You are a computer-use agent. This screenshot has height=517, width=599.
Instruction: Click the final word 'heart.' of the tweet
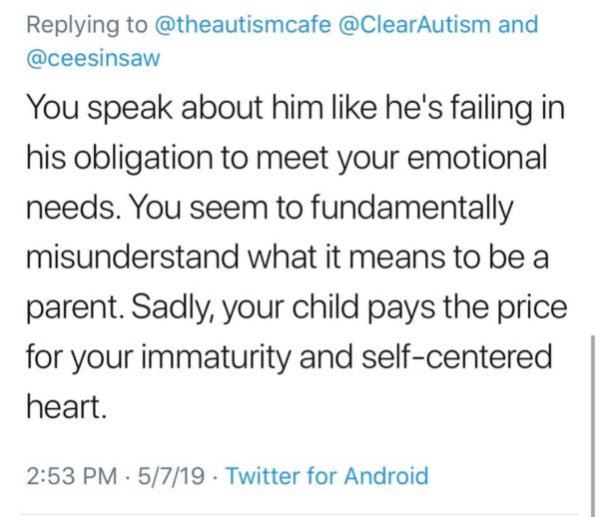coord(67,406)
